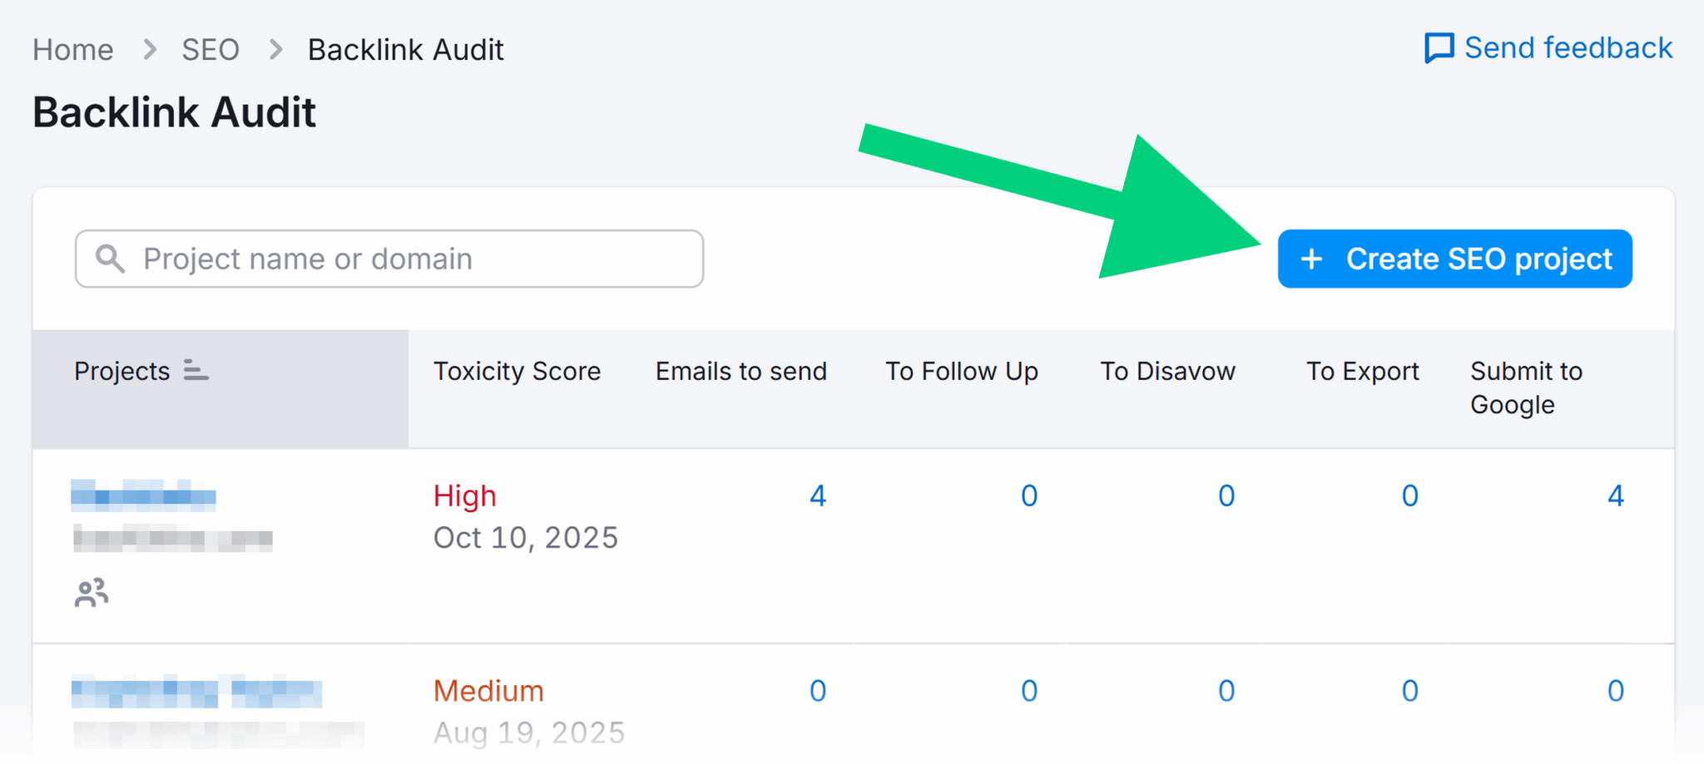Image resolution: width=1704 pixels, height=764 pixels.
Task: Open the Send feedback link
Action: pyautogui.click(x=1568, y=47)
